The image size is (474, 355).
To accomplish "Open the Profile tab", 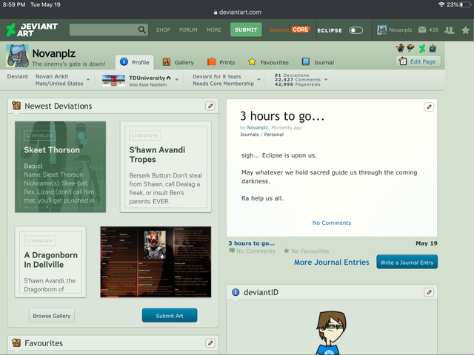I will click(x=135, y=62).
